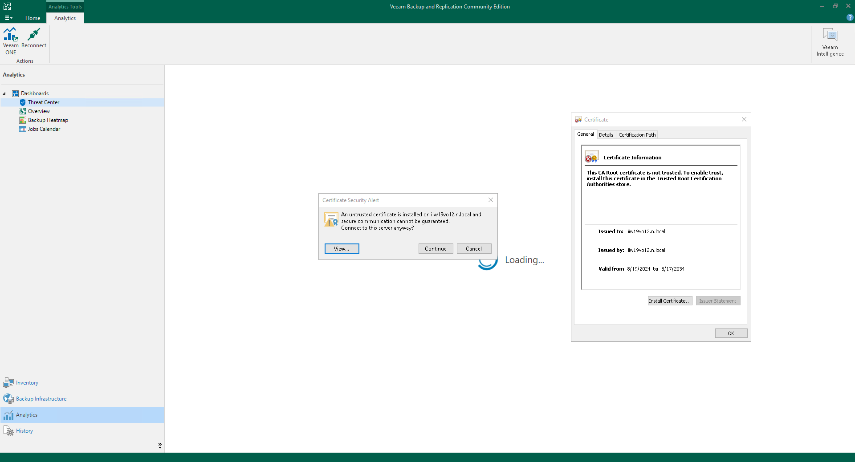Switch to Details tab in Certificate window
This screenshot has height=462, width=855.
606,135
